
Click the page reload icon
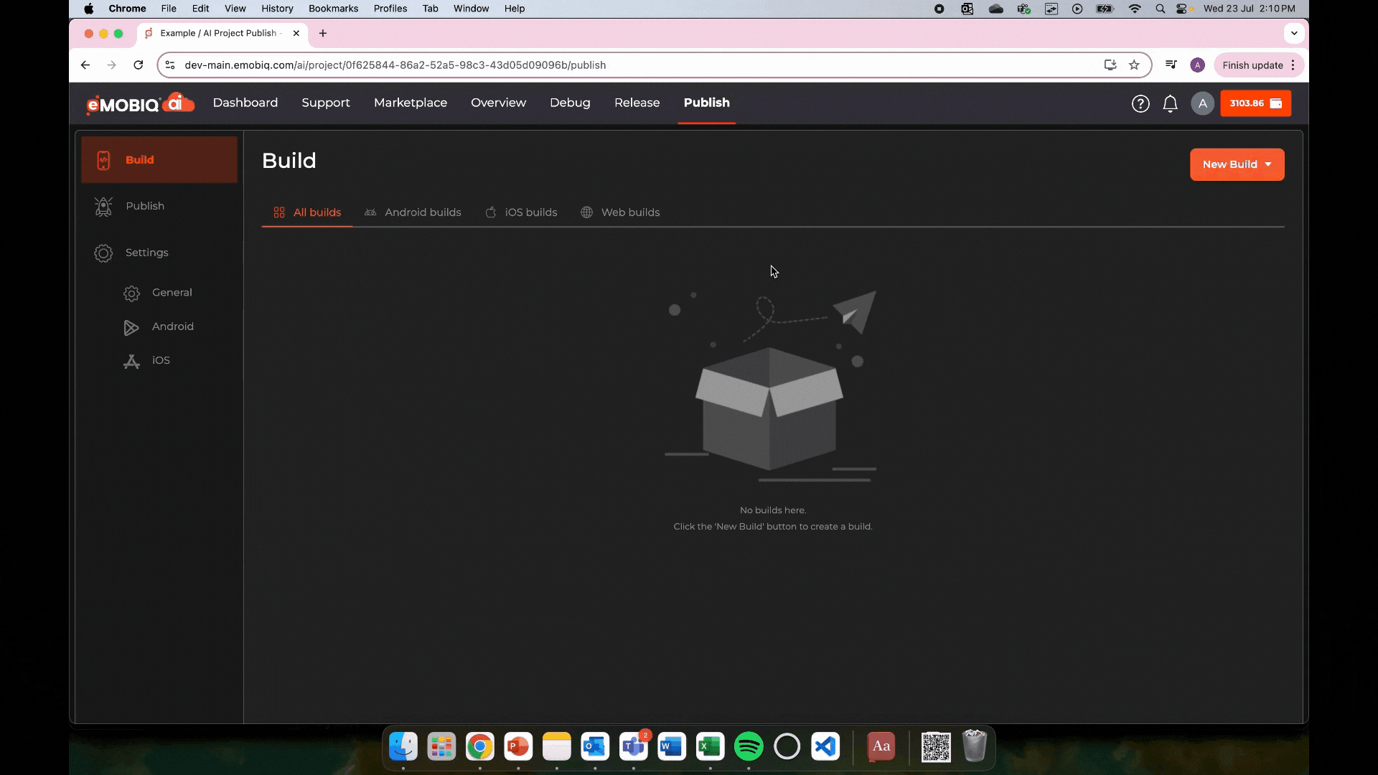click(x=138, y=65)
